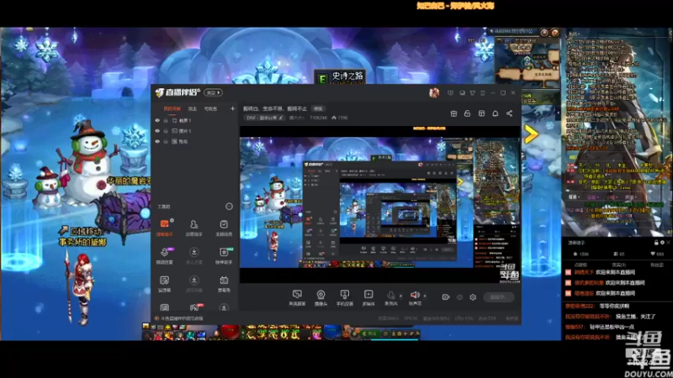Start recording with camera icon
Screen dimensions: 673x378
[446, 297]
